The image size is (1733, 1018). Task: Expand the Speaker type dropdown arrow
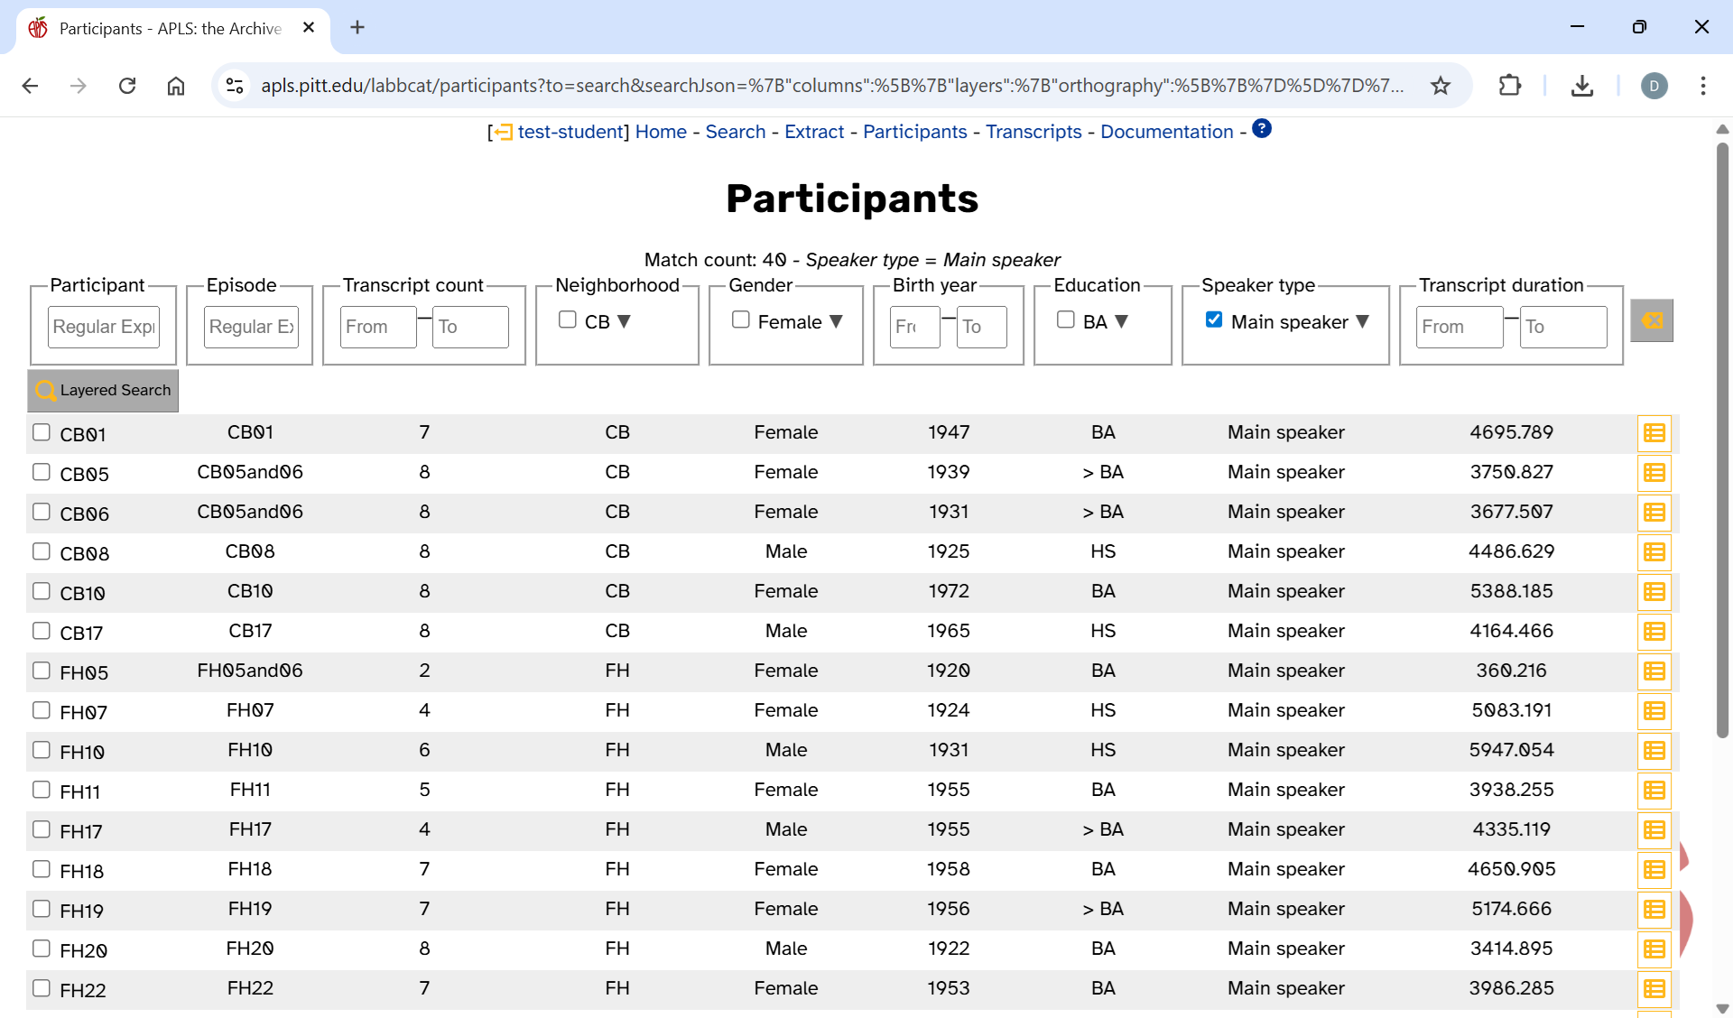click(x=1363, y=321)
